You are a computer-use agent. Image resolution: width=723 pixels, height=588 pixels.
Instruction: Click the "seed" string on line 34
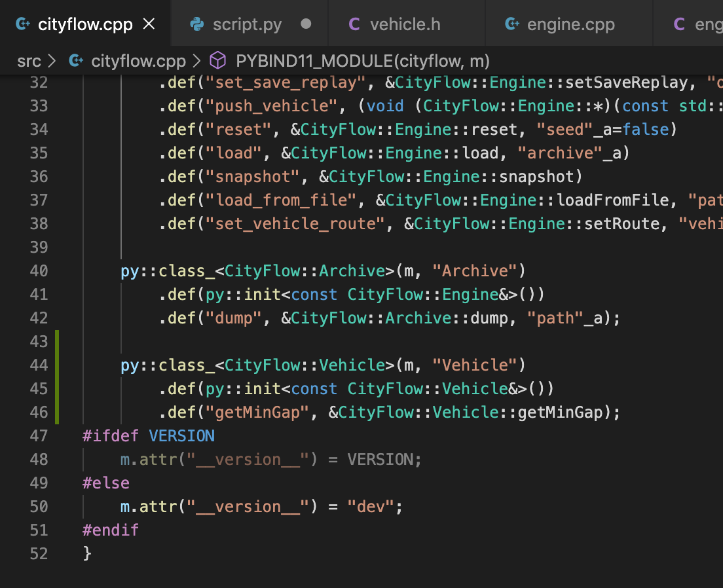coord(565,130)
